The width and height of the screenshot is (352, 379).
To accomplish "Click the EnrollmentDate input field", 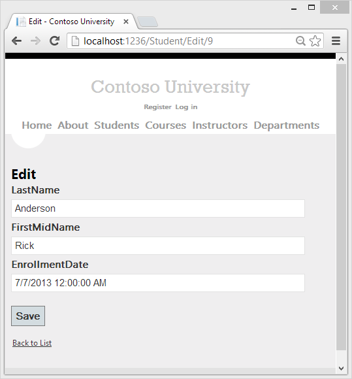I will (158, 283).
